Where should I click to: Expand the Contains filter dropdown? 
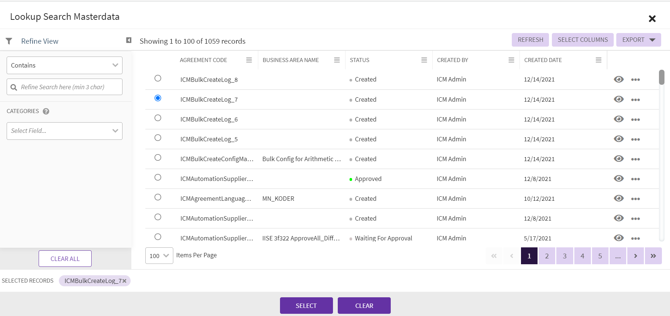coord(64,65)
